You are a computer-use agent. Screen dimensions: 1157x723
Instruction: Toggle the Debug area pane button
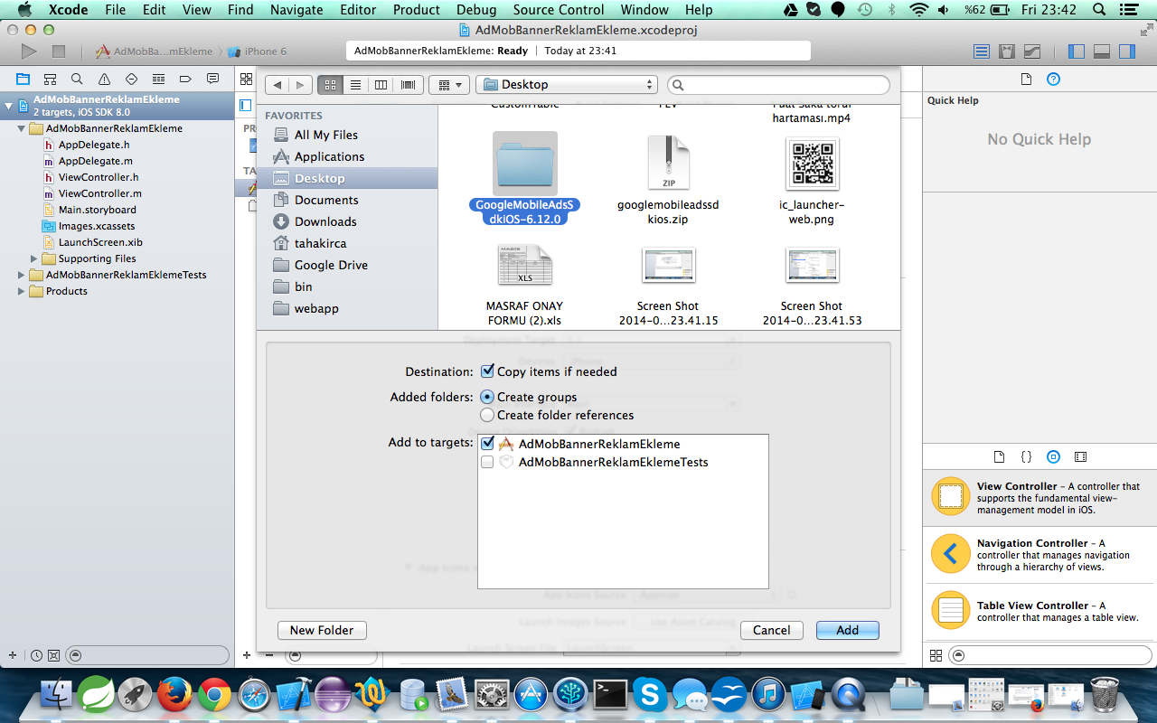pos(1101,52)
